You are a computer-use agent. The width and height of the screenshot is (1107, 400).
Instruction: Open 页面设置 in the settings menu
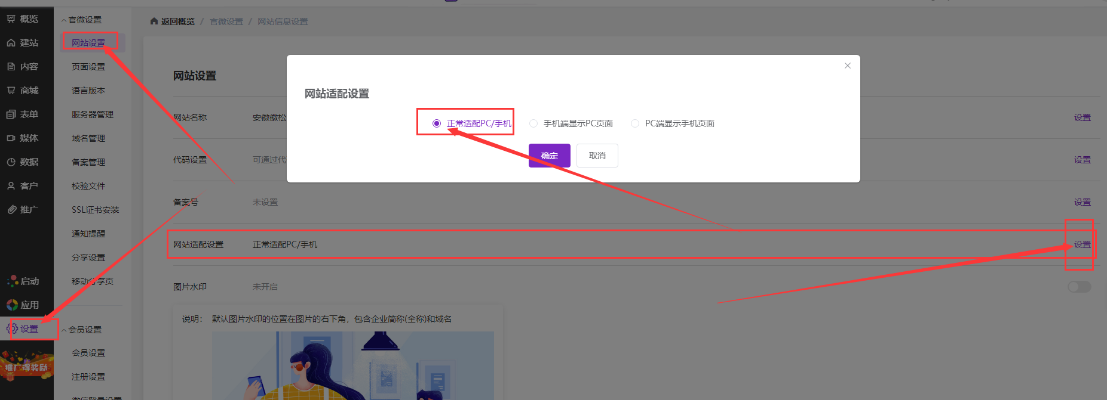pos(88,67)
